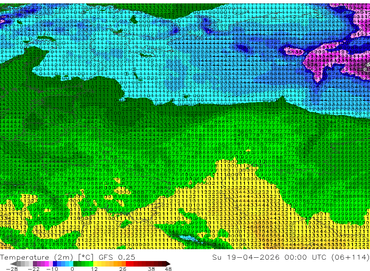Click the '12' legend value
The width and height of the screenshot is (370, 271).
pyautogui.click(x=94, y=269)
